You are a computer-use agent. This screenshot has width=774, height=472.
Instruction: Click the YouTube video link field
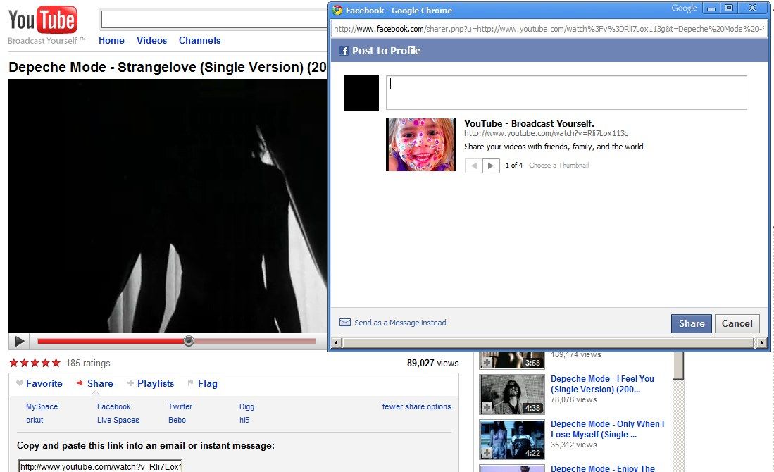pyautogui.click(x=100, y=466)
